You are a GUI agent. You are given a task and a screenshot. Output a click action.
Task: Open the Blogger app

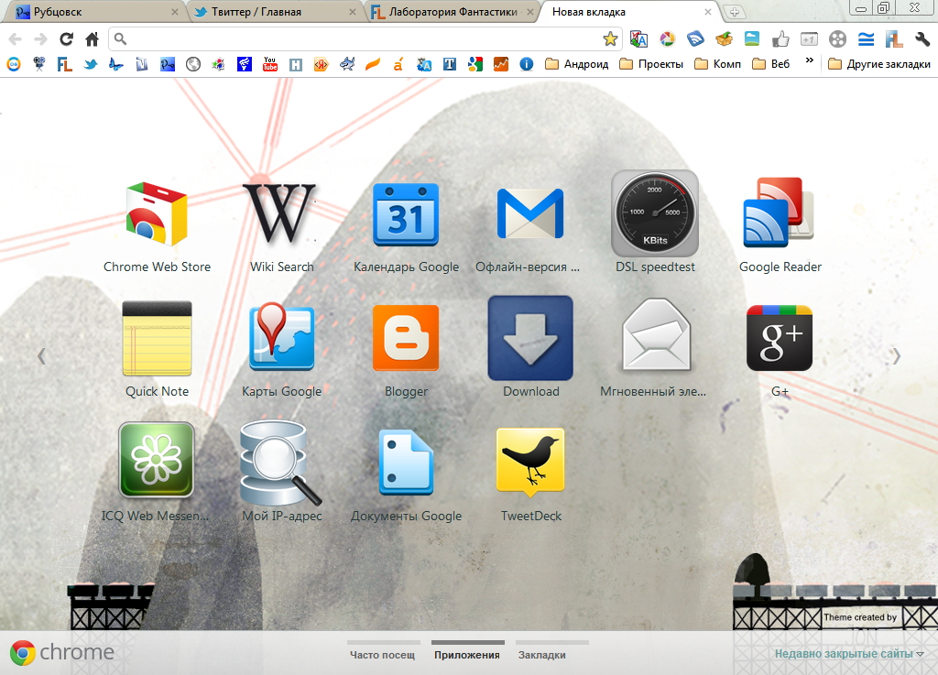pos(406,340)
